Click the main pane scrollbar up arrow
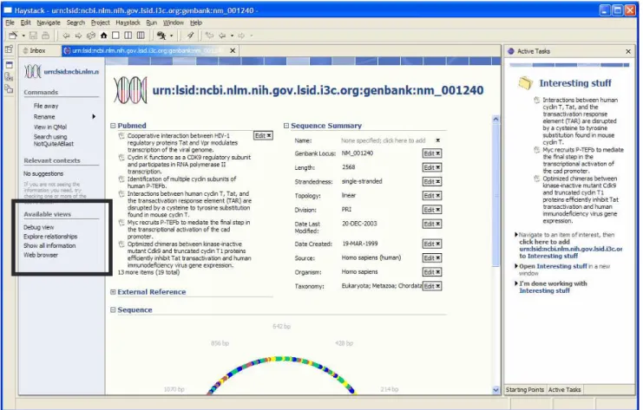The width and height of the screenshot is (643, 410). (495, 120)
